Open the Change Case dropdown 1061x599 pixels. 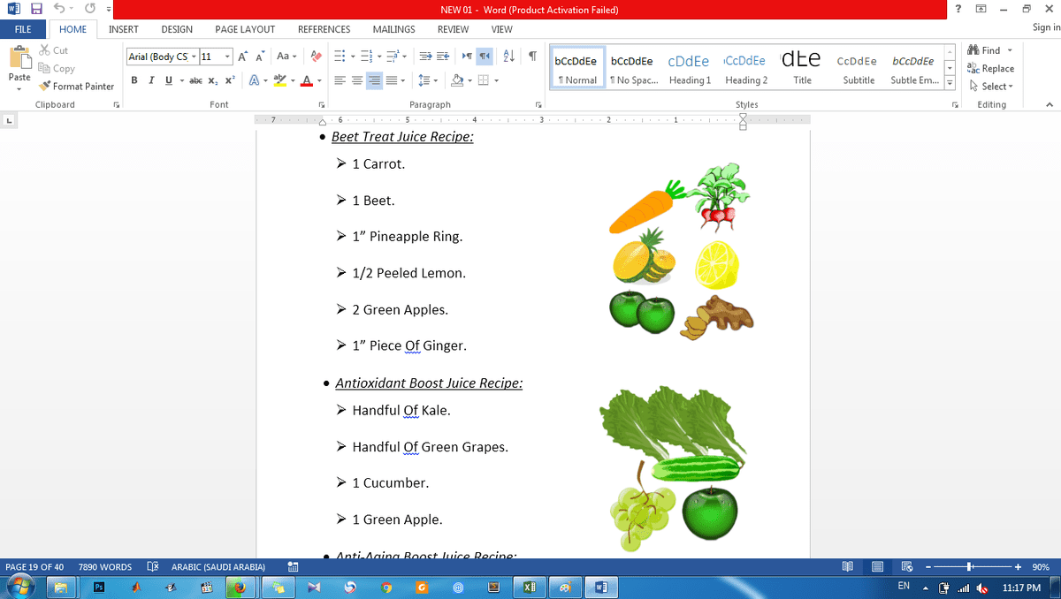point(286,57)
